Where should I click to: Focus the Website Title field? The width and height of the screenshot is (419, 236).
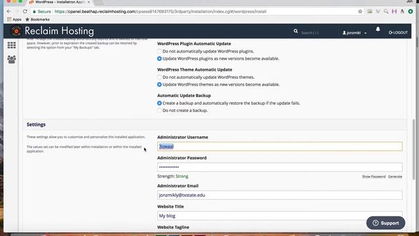click(x=280, y=216)
